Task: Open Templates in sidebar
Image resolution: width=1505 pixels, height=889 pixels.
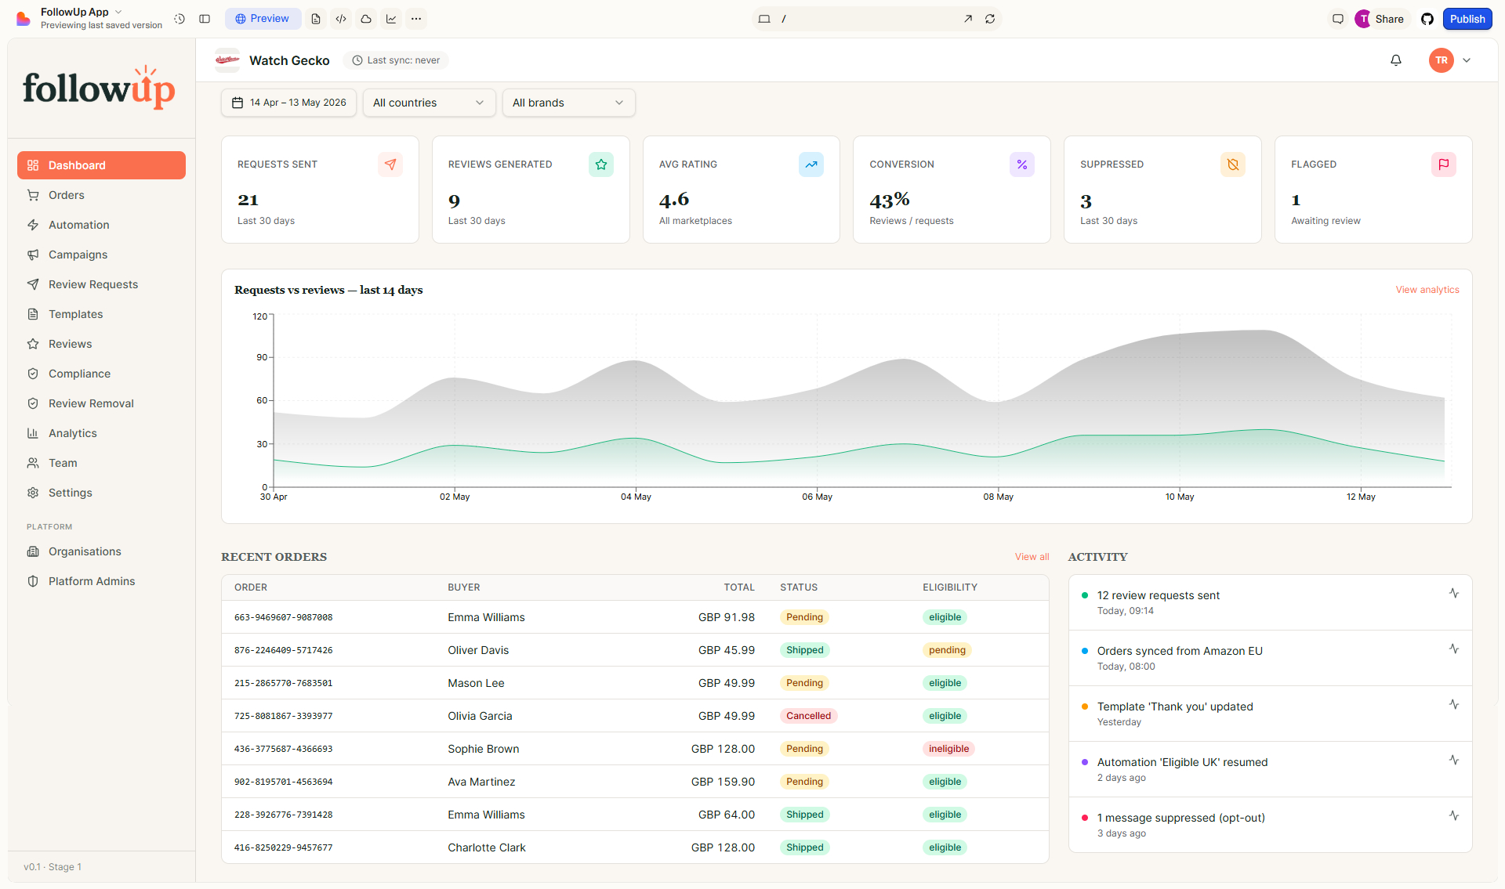Action: click(x=101, y=314)
